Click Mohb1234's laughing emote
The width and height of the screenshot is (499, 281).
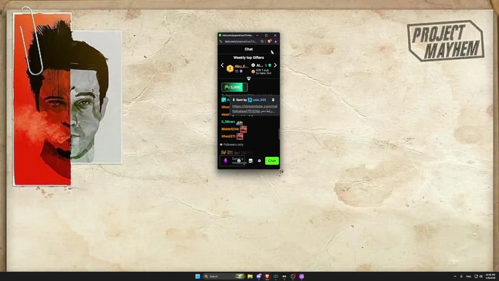coord(243,129)
